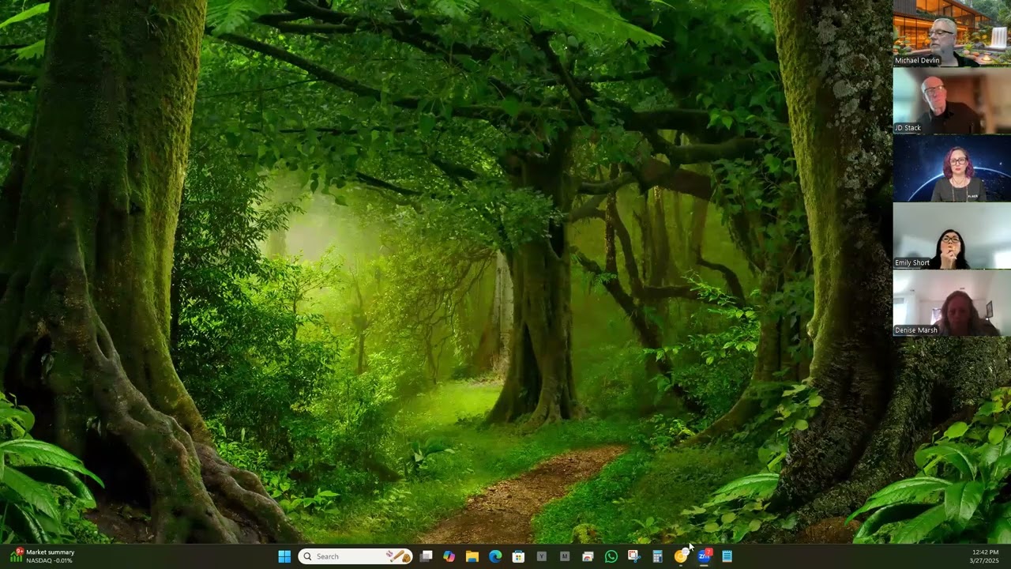The image size is (1011, 569).
Task: Click the Emily Short name label
Action: click(x=912, y=262)
